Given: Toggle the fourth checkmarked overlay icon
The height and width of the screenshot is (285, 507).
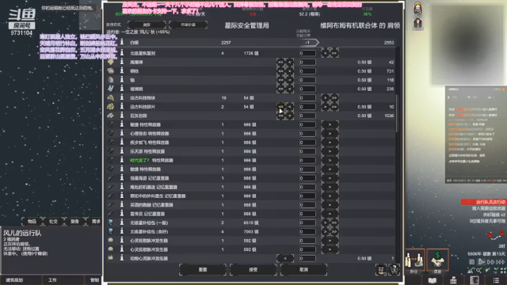Looking at the screenshot, I should click(496, 270).
